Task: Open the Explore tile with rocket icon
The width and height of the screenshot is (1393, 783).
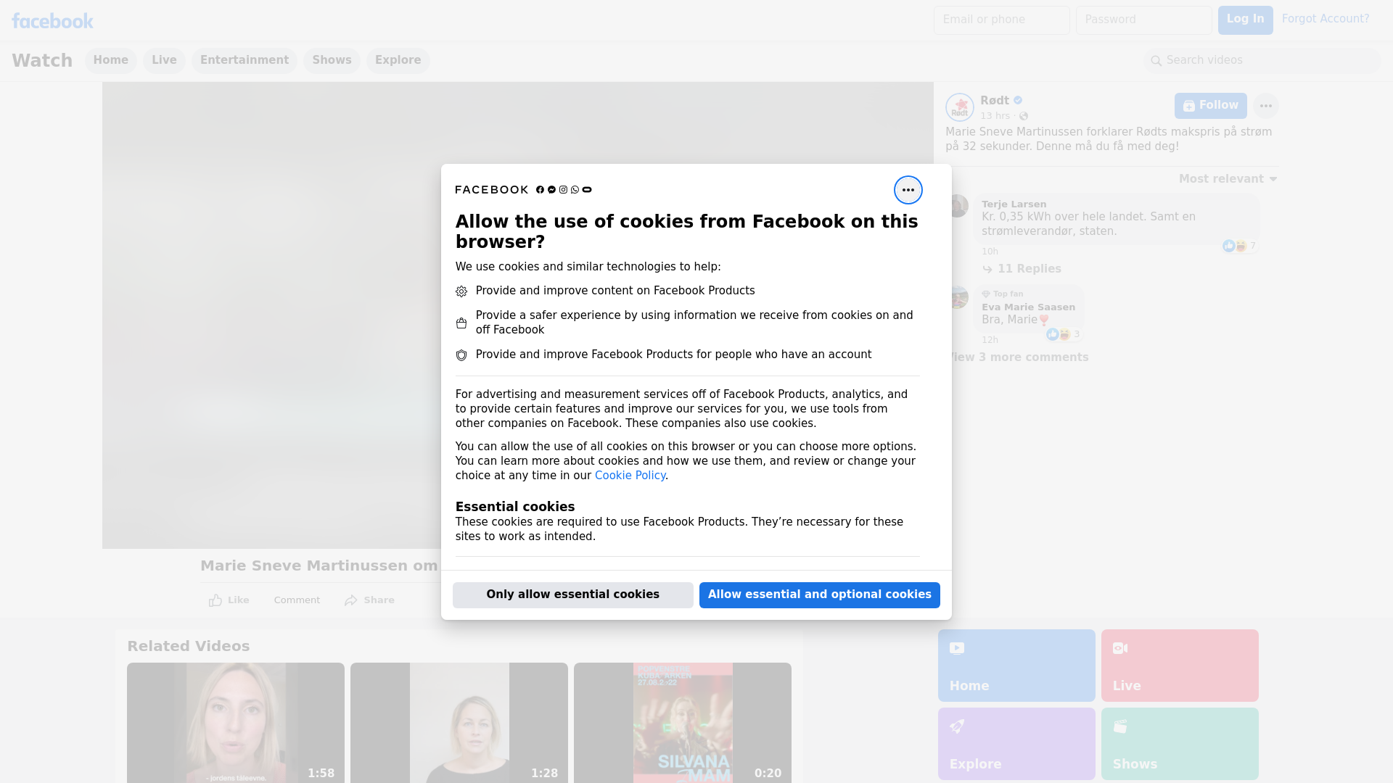Action: click(1016, 743)
